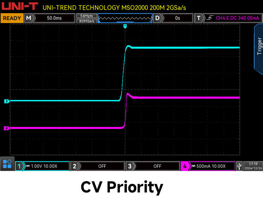Select the cyan channel 1 ground marker
This screenshot has width=263, height=205.
(x=6, y=101)
